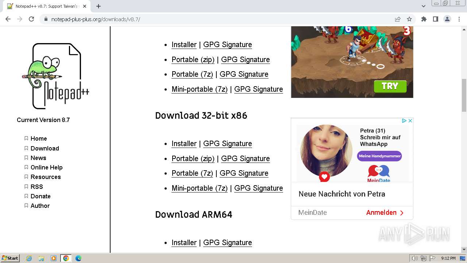Click the volume speaker tray icon
Viewport: 467px width, 263px height.
[414, 258]
